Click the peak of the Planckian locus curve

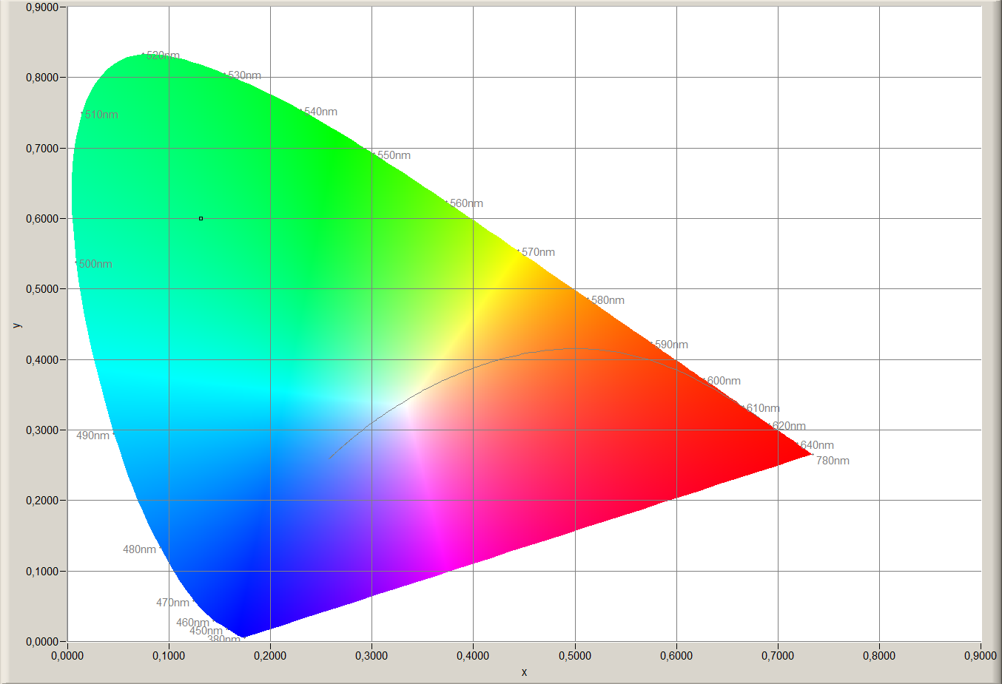point(574,348)
